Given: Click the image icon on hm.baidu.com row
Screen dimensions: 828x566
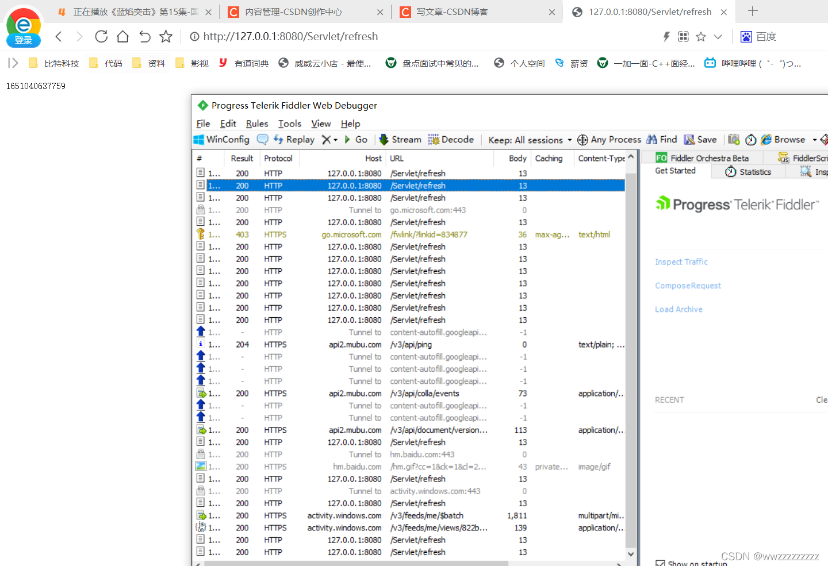Looking at the screenshot, I should click(201, 467).
